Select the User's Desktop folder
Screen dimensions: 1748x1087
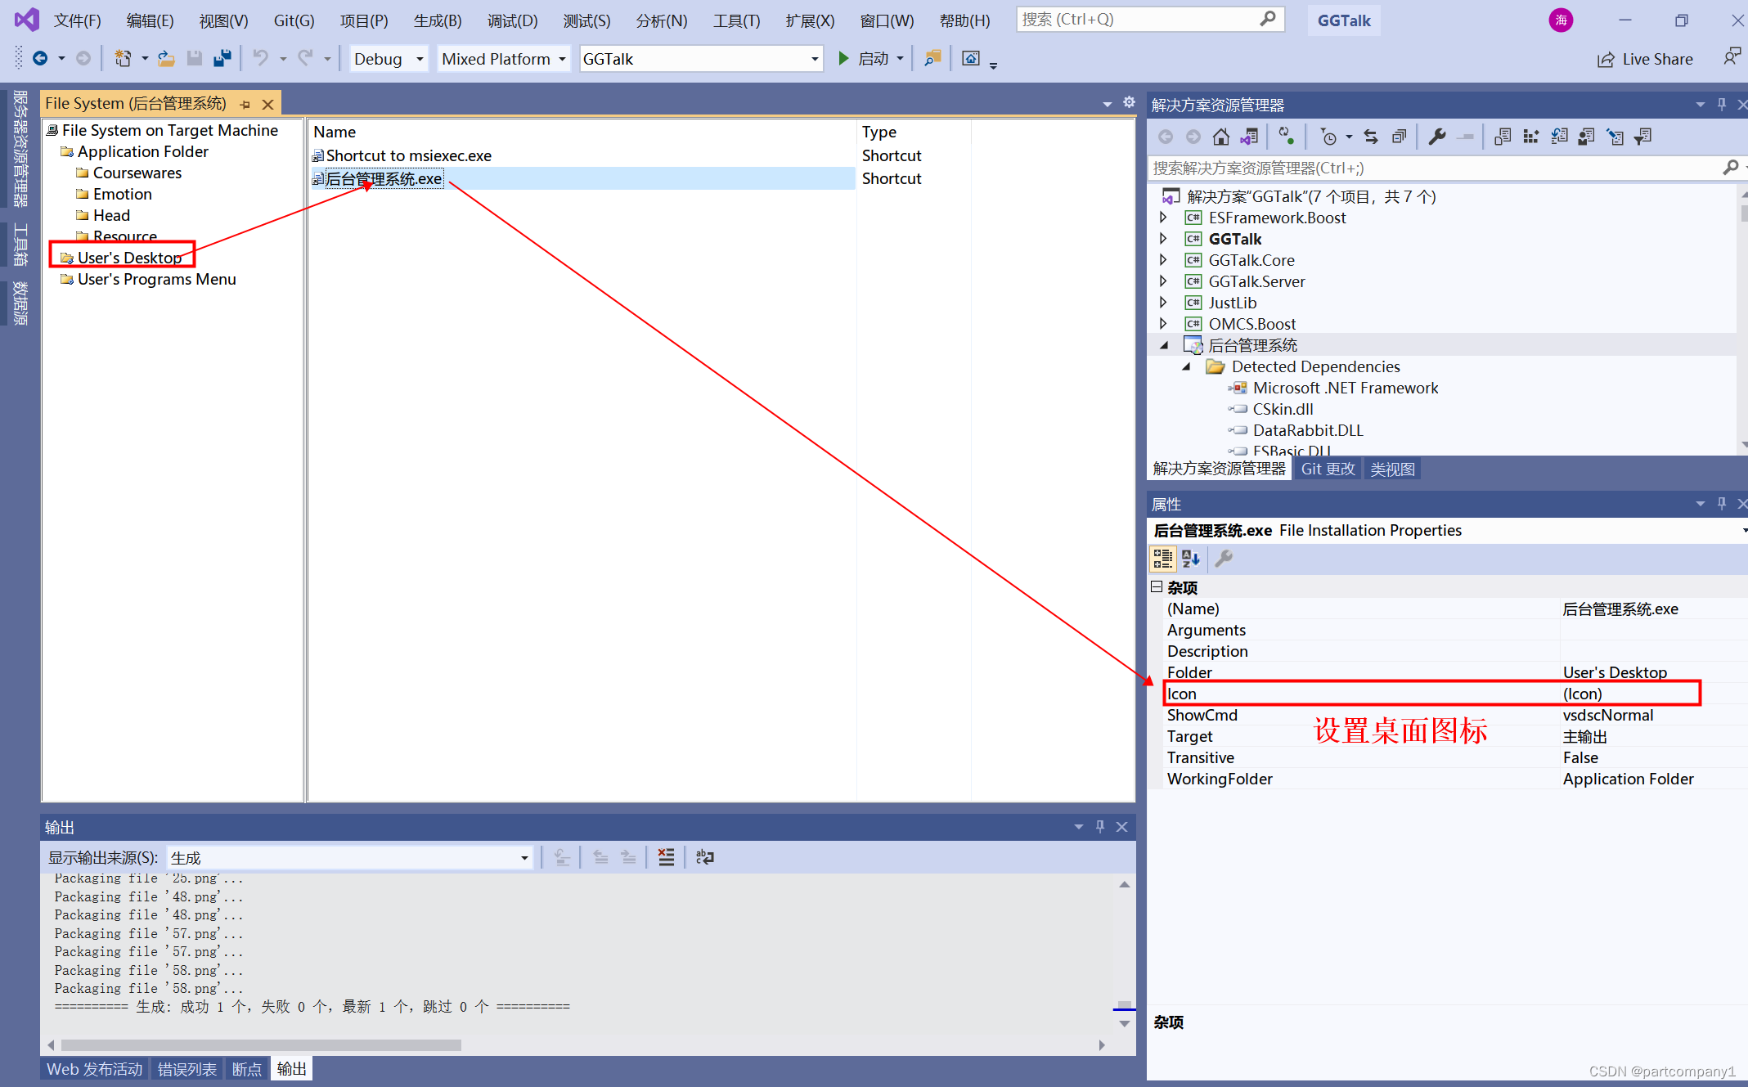point(129,258)
